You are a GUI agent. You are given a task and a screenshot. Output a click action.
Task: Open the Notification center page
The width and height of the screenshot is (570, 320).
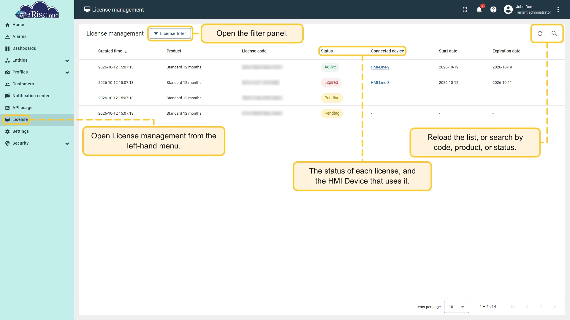pos(37,96)
